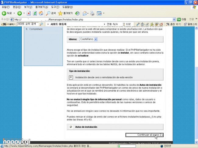The height and width of the screenshot is (148, 198).
Task: Open the history clock icon
Action: tap(77, 13)
